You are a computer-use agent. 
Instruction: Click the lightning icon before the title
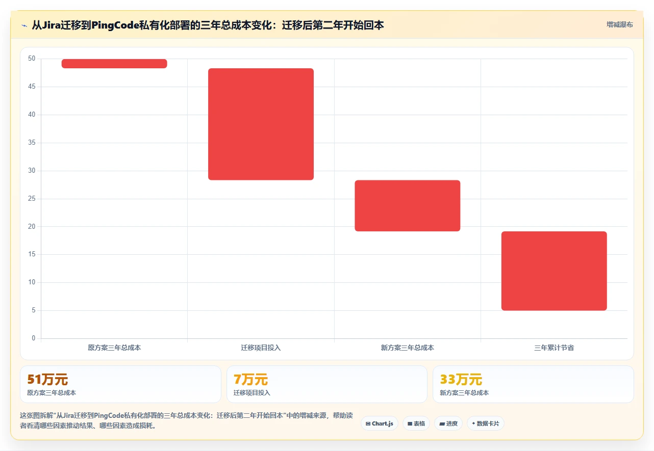24,25
